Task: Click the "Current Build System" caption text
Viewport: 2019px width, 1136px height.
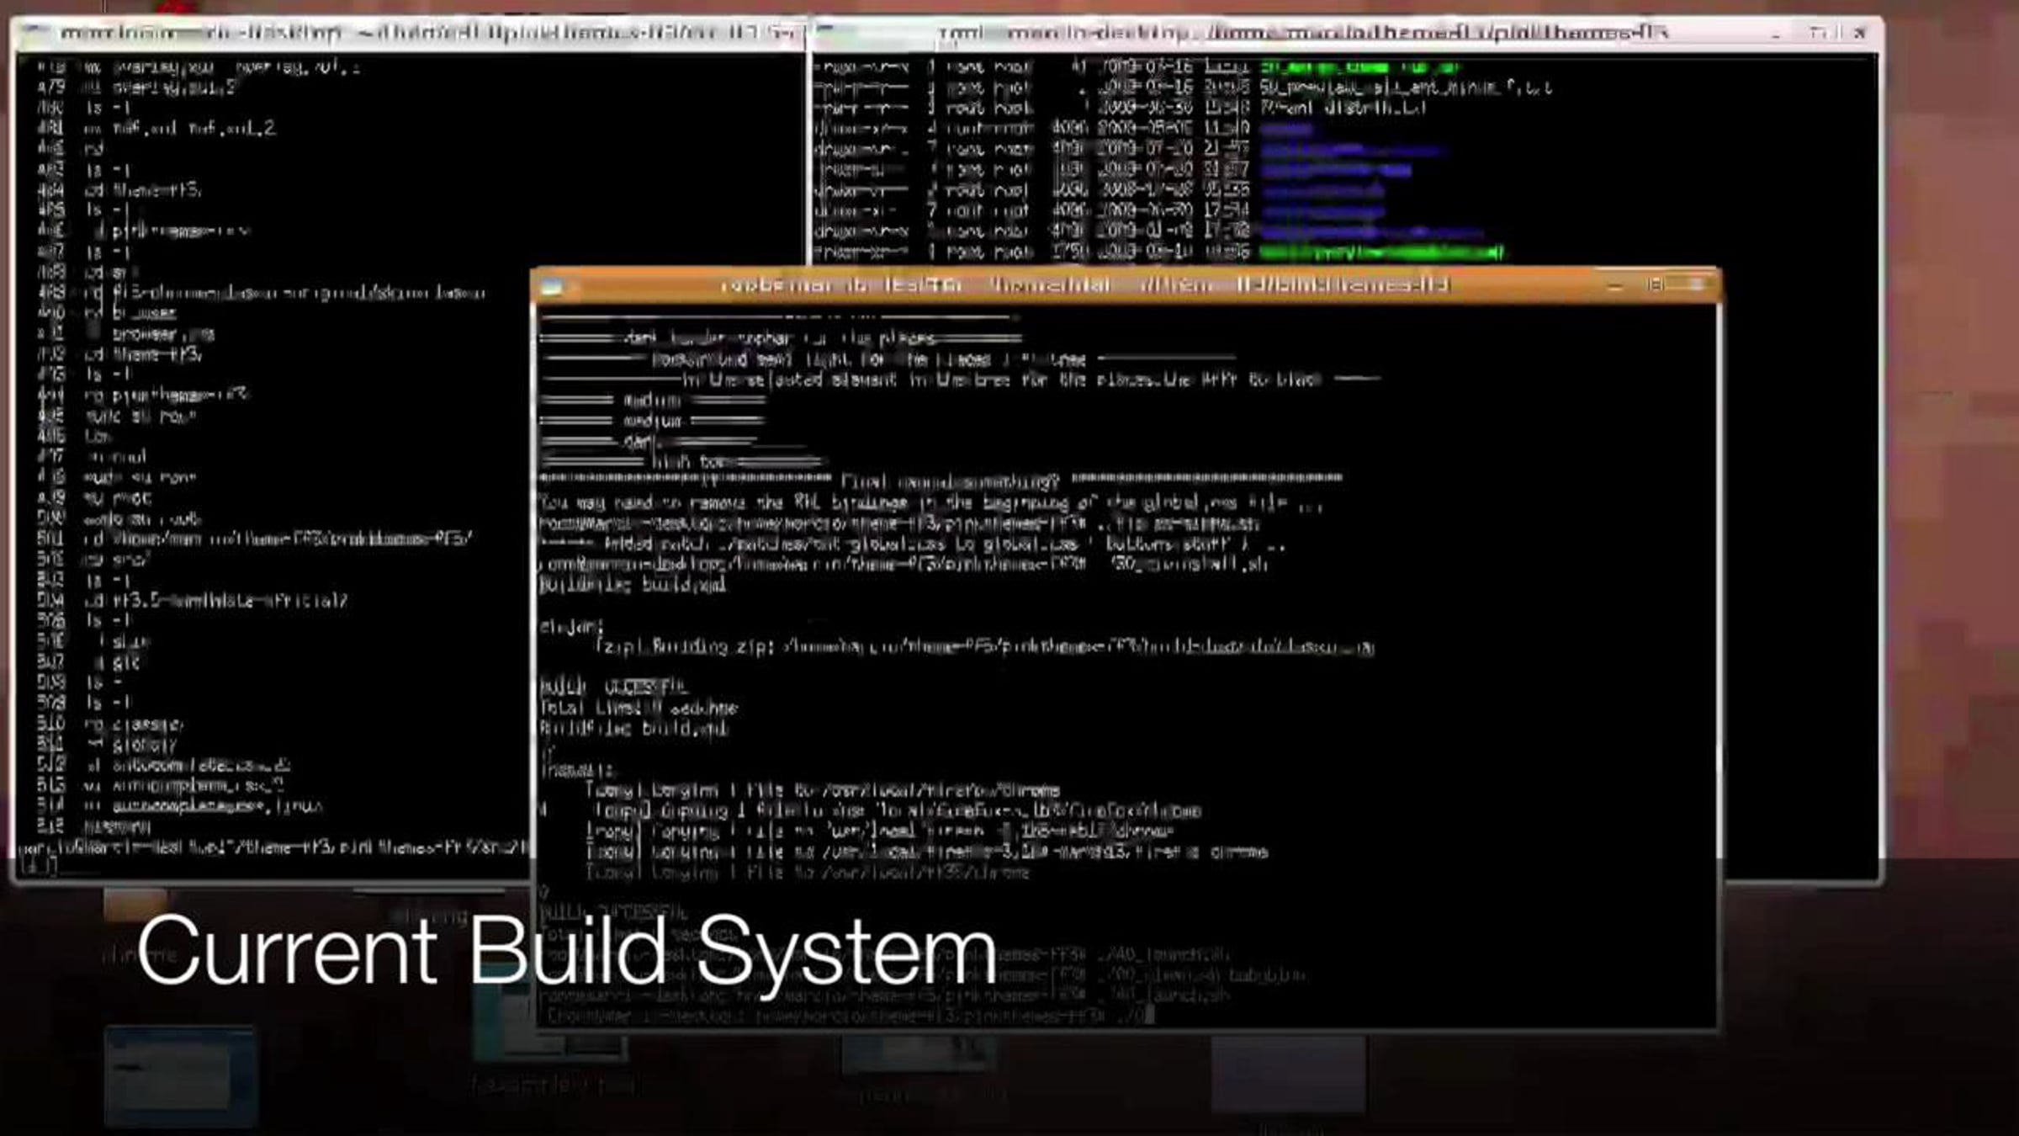Action: tap(566, 951)
